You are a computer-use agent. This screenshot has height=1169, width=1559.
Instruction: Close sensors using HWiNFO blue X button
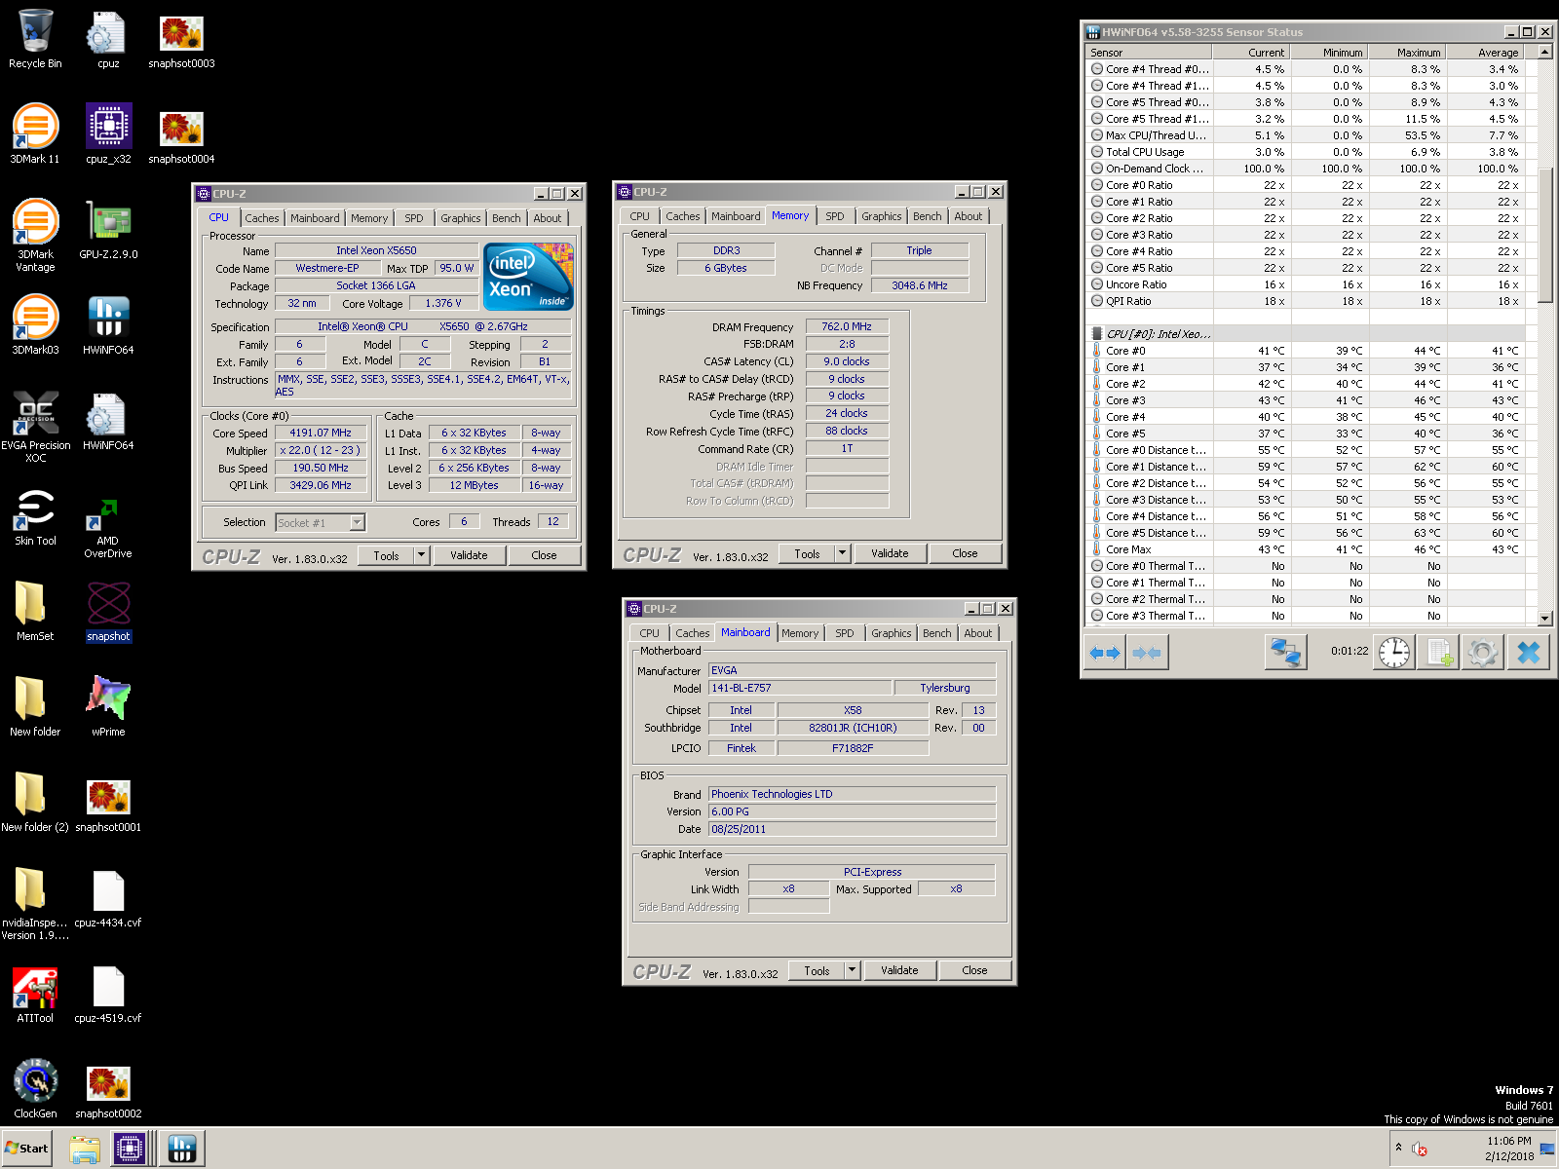[x=1528, y=653]
